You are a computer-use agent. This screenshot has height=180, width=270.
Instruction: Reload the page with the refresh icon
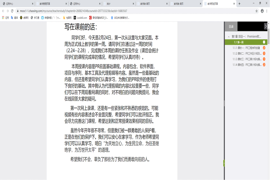12,11
